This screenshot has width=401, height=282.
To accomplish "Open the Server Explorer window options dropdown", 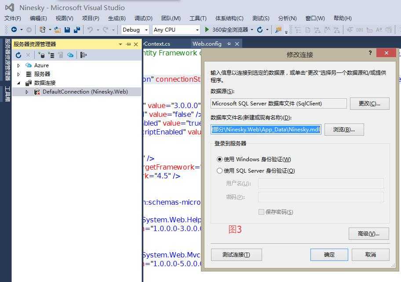I will coord(120,44).
